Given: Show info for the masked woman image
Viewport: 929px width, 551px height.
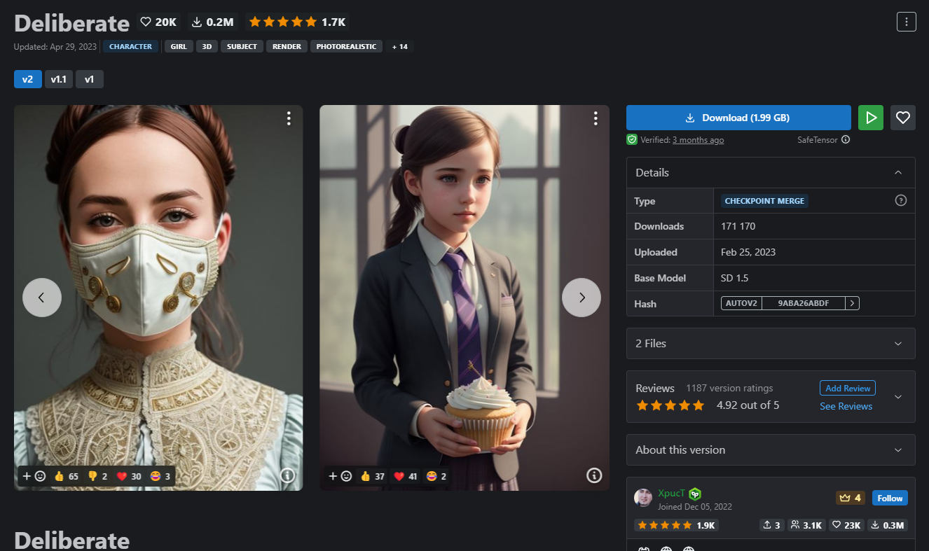Looking at the screenshot, I should click(287, 476).
